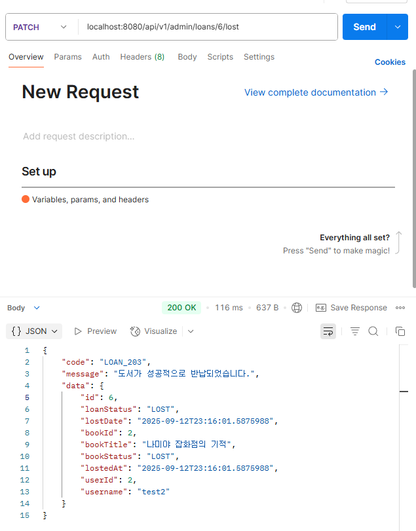Open the PATCH method dropdown

[40, 27]
